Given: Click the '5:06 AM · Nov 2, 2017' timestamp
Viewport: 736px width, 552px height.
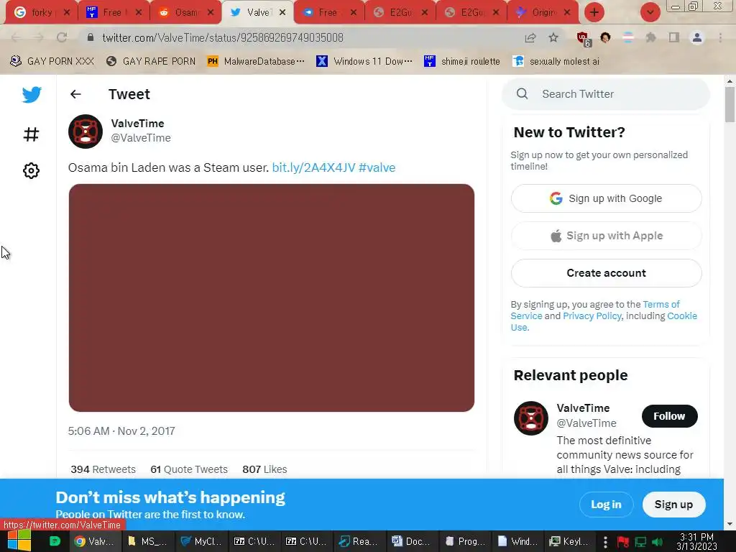Looking at the screenshot, I should 121,431.
